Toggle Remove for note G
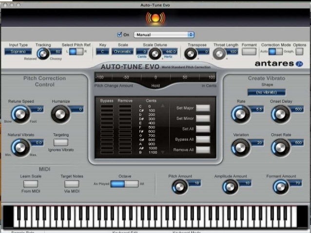This screenshot has width=311, height=233. click(125, 136)
